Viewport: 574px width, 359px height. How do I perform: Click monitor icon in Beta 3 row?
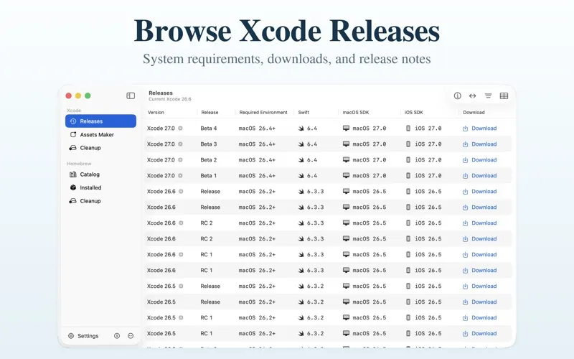coord(346,144)
